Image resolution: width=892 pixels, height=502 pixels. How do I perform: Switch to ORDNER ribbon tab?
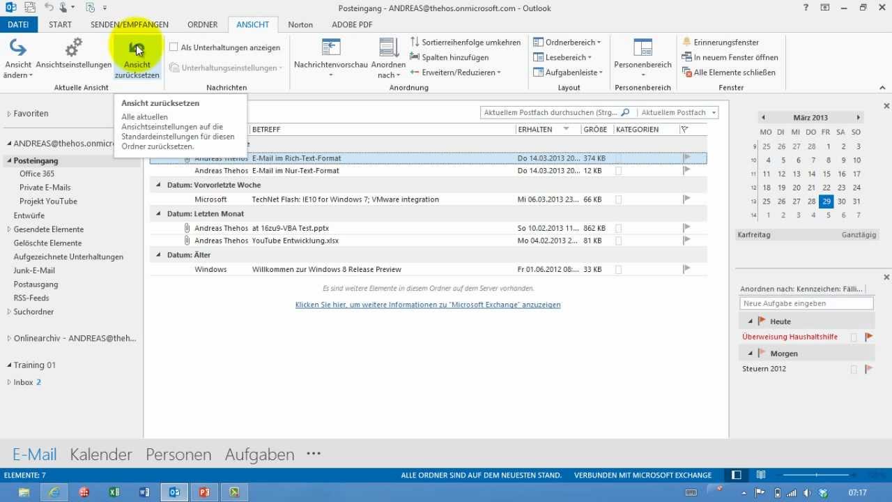[203, 24]
